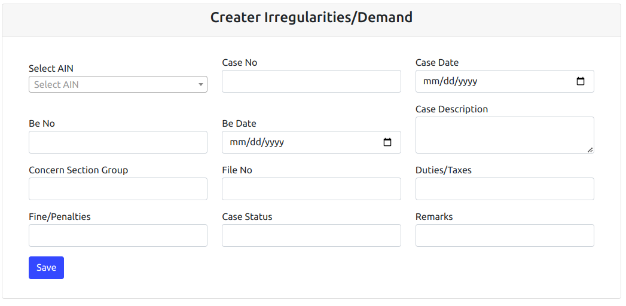Focus the Concern Section Group field

(x=118, y=189)
